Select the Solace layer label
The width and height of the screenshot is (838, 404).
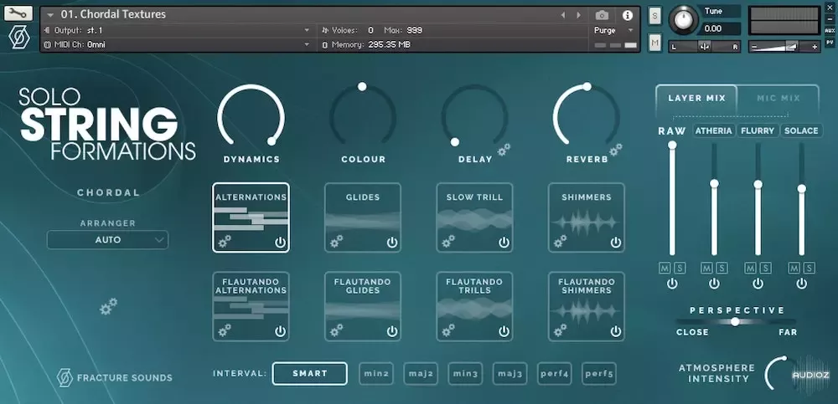801,130
